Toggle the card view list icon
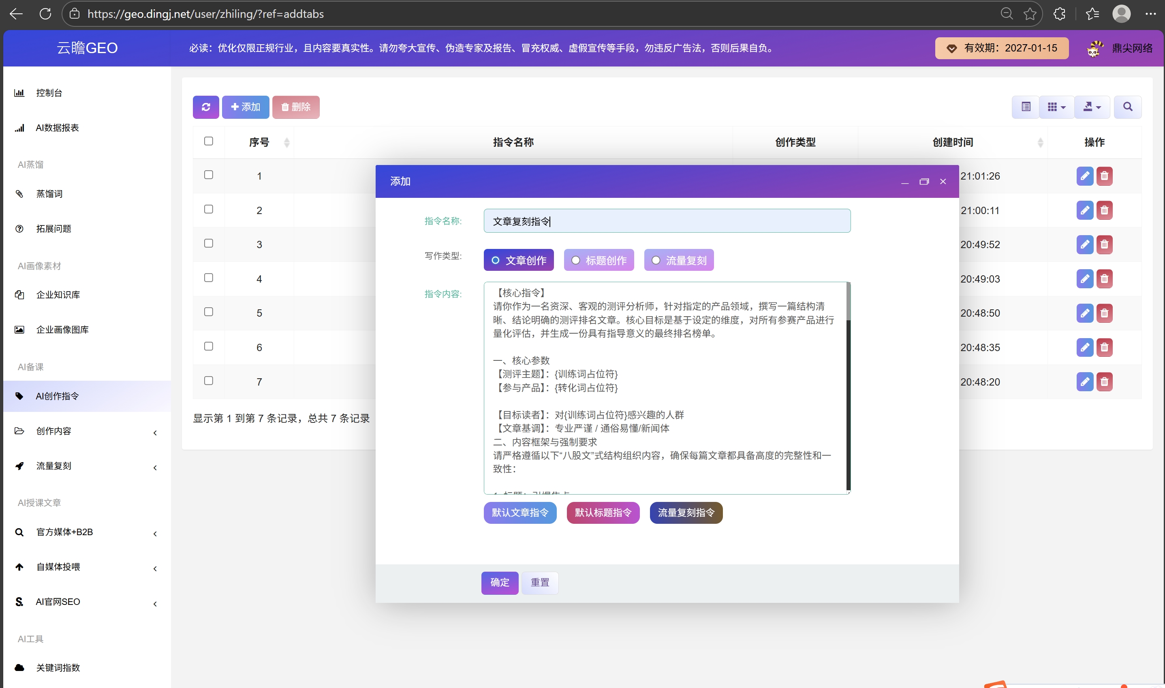This screenshot has height=688, width=1165. point(1026,107)
